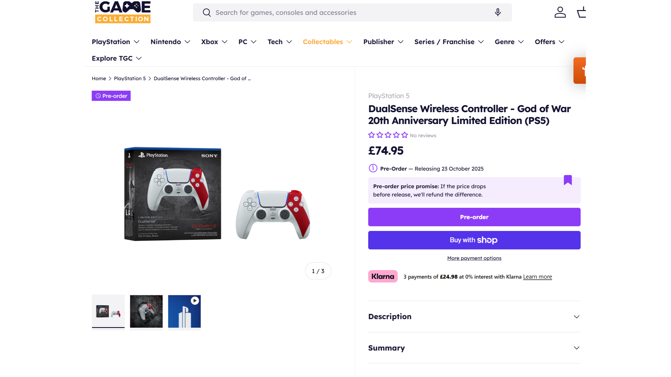This screenshot has height=377, width=671.
Task: Click the five-star rating icons
Action: point(388,135)
